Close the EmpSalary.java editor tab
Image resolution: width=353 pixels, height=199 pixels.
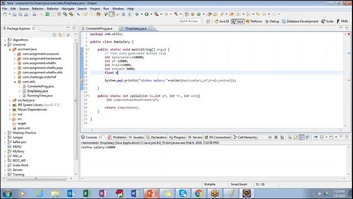(x=150, y=28)
